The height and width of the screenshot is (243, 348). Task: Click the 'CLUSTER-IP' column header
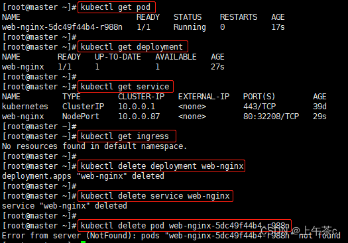click(141, 97)
